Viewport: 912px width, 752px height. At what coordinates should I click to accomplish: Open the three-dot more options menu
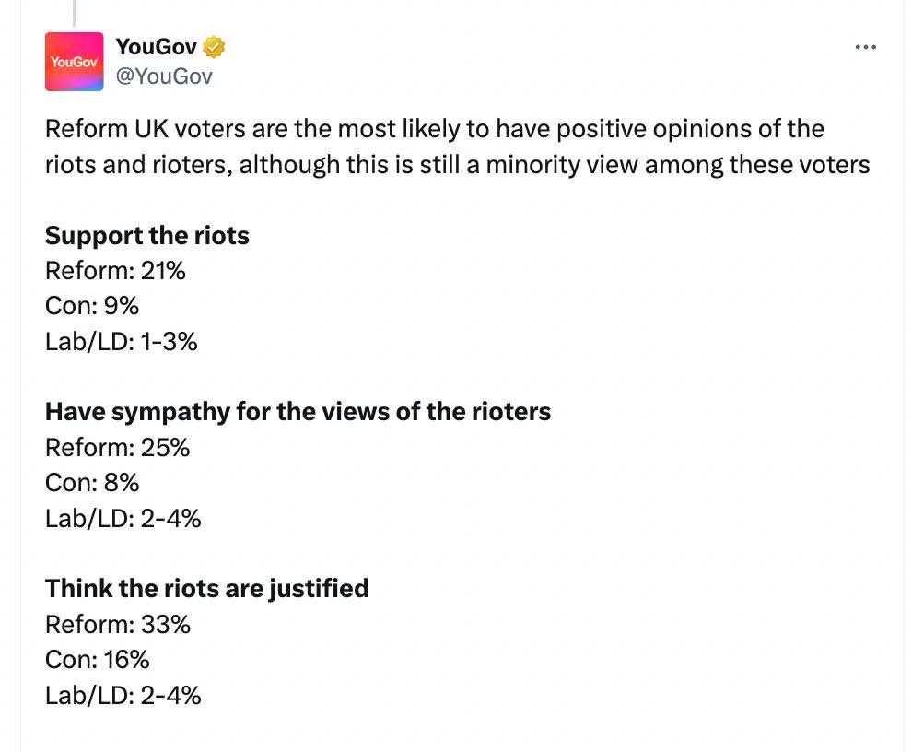(865, 47)
